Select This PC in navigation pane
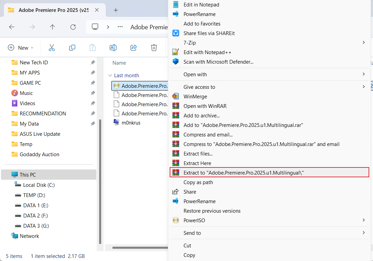373x261 pixels. (49, 175)
